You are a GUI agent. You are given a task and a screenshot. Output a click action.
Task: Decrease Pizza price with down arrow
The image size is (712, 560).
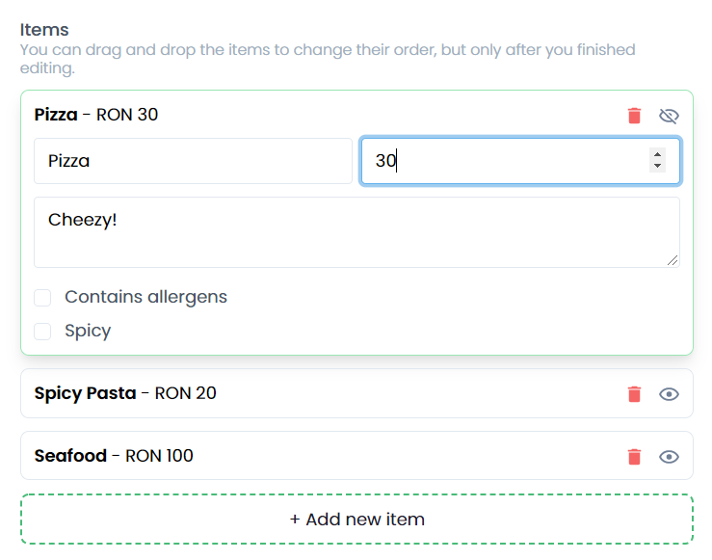[x=657, y=167]
